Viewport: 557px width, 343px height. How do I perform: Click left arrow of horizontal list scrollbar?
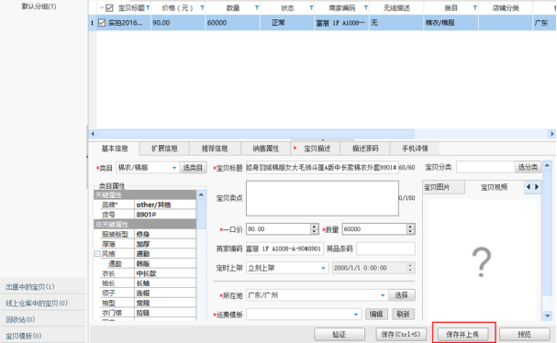[x=93, y=134]
